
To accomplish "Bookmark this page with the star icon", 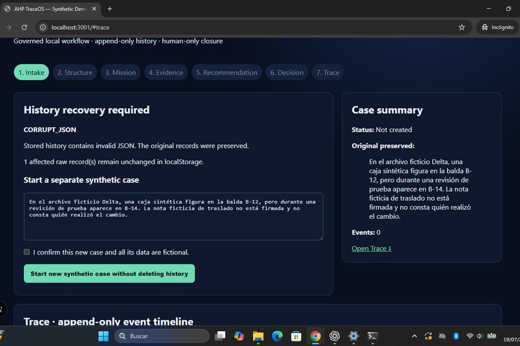I will pos(462,27).
